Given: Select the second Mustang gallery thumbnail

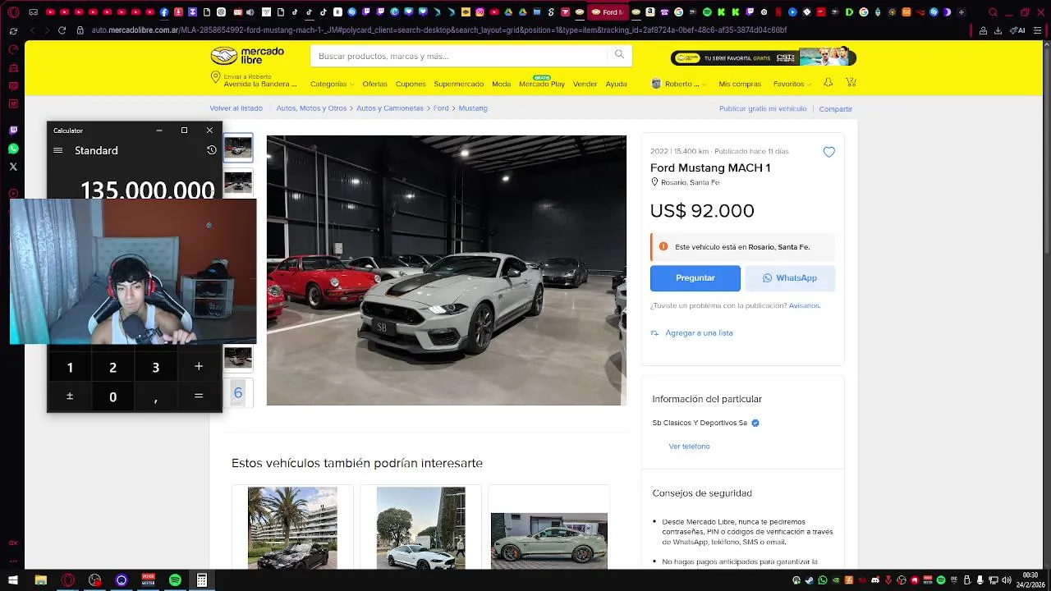Looking at the screenshot, I should point(238,182).
